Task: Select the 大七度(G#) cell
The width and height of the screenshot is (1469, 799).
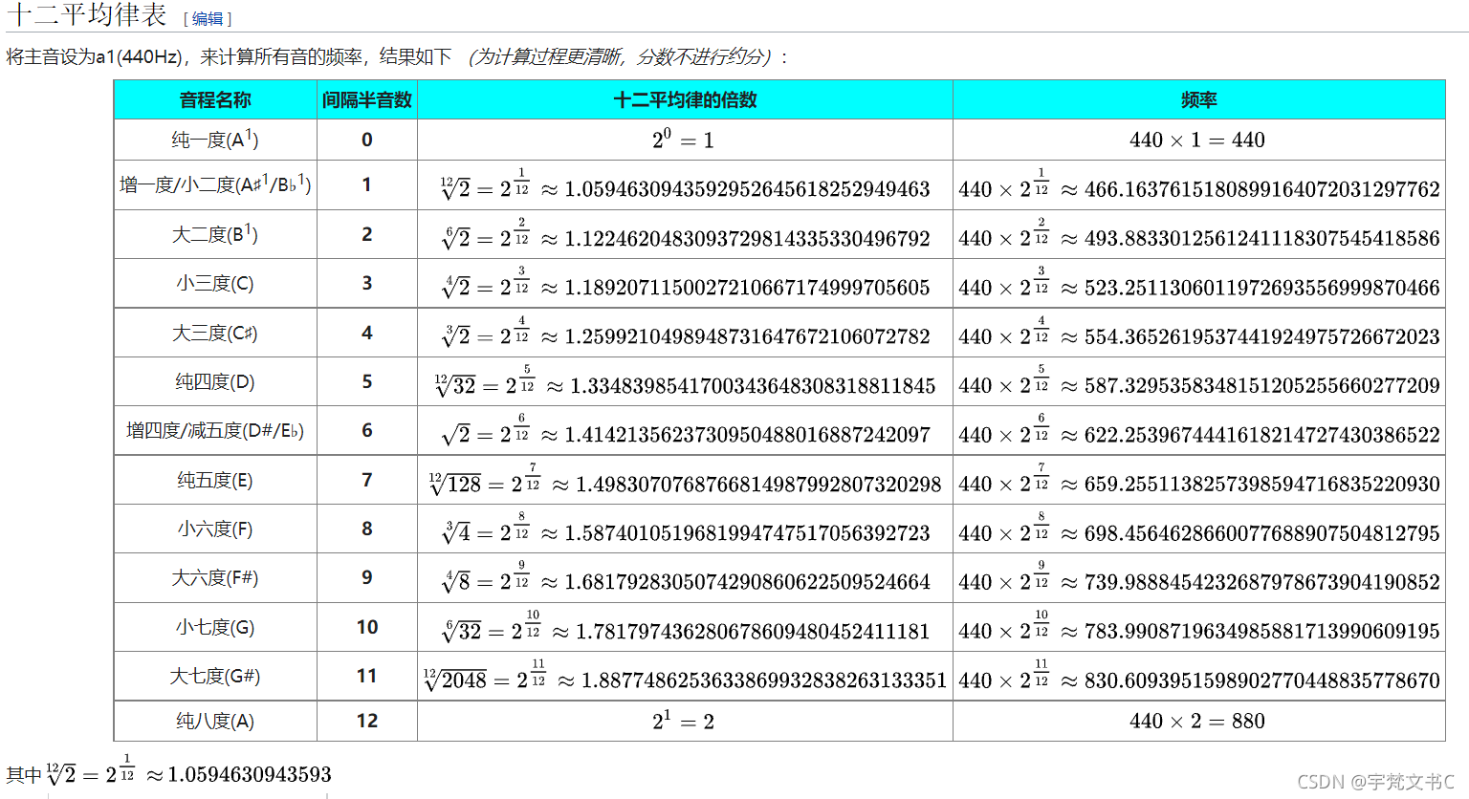Action: pos(215,676)
